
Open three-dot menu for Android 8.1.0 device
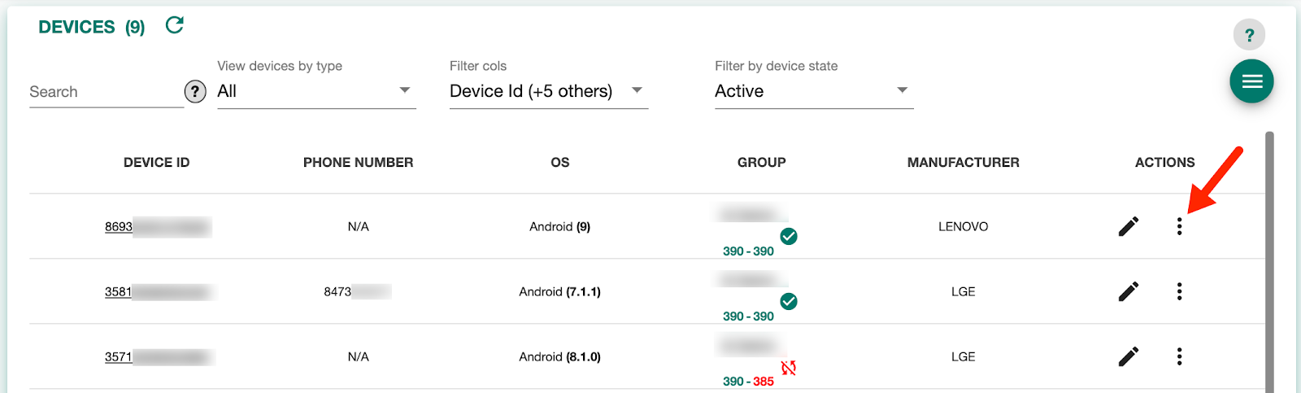pyautogui.click(x=1179, y=356)
